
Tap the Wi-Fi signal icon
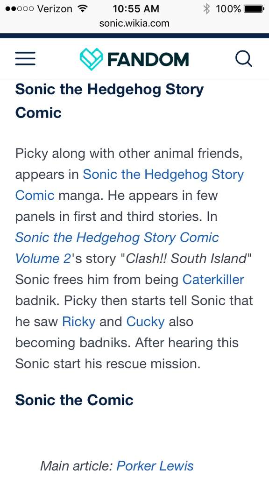(x=82, y=8)
